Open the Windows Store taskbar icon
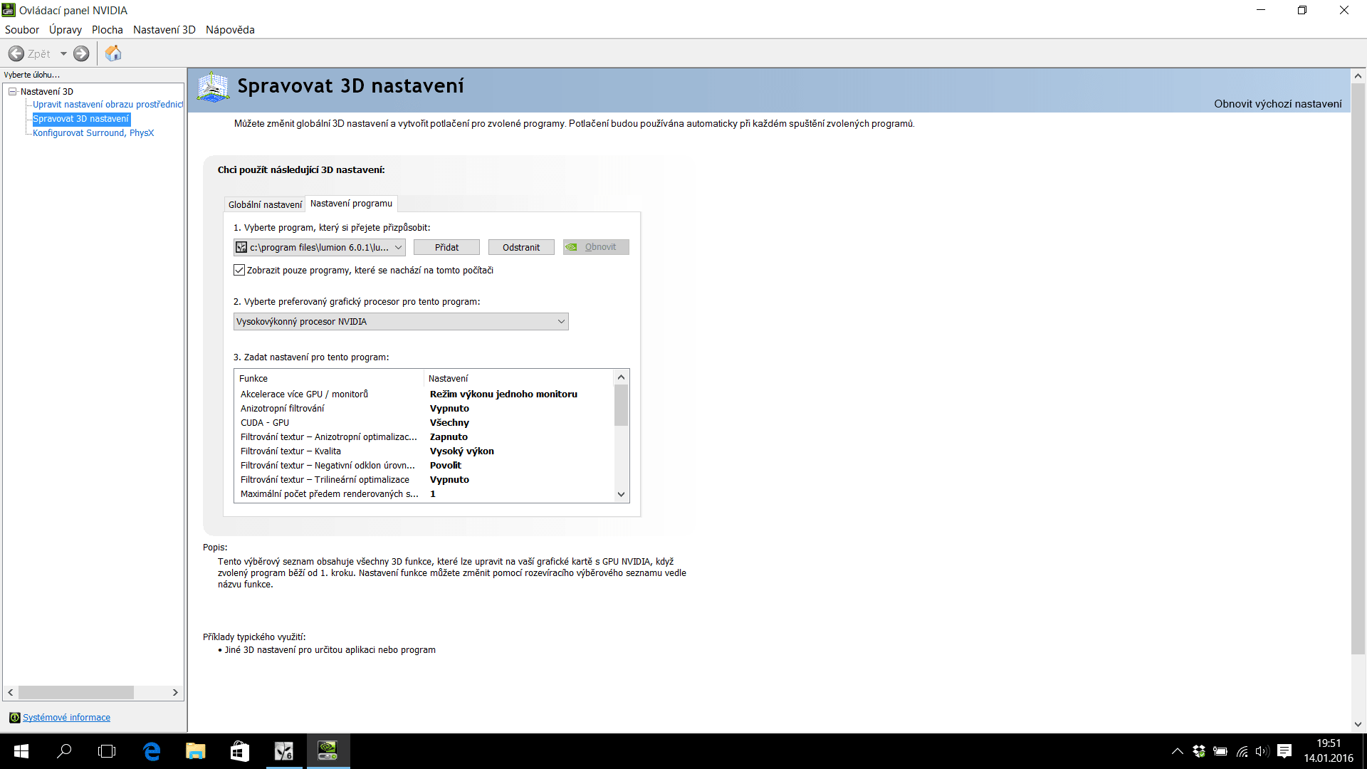Viewport: 1367px width, 769px height. click(239, 751)
